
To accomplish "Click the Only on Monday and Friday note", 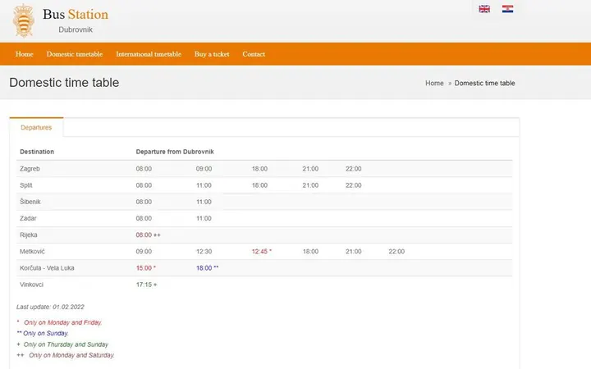I will (59, 323).
